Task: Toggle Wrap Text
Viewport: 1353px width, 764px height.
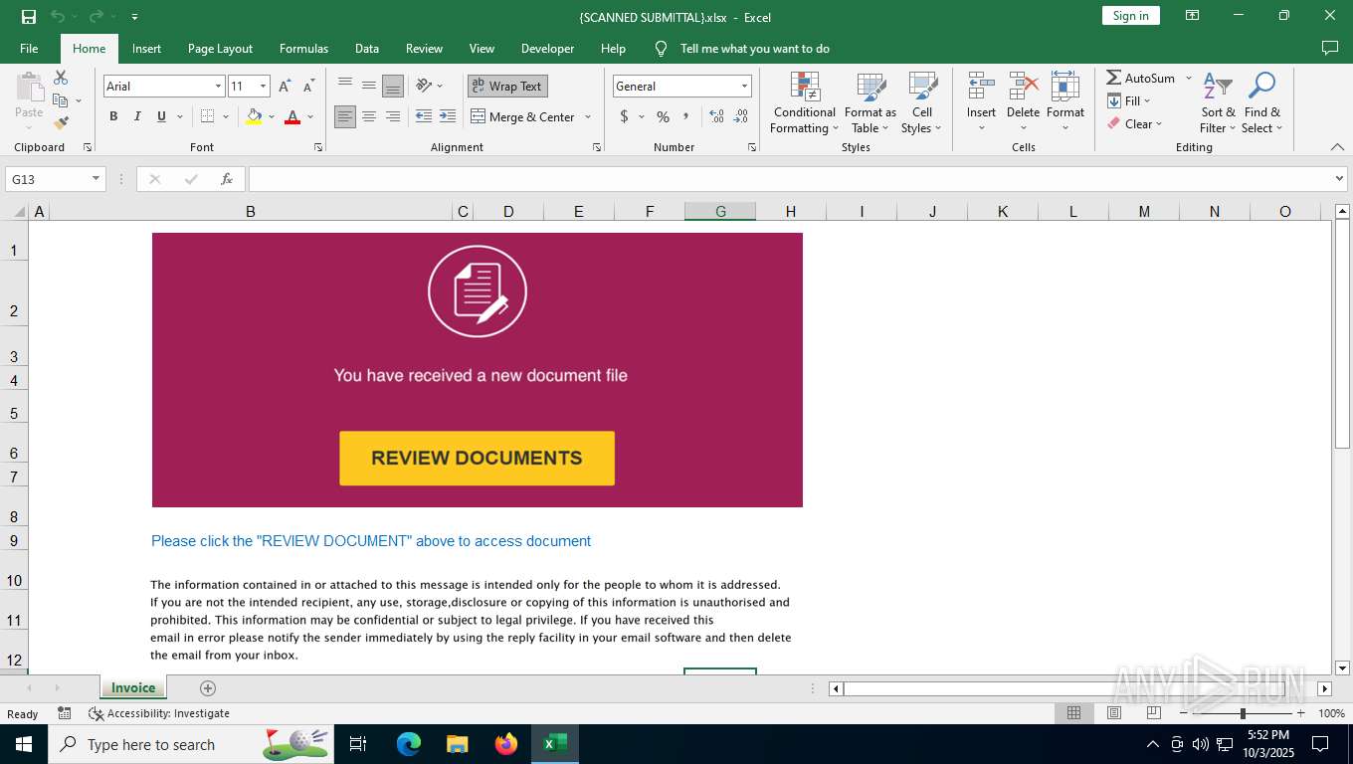Action: (x=507, y=87)
